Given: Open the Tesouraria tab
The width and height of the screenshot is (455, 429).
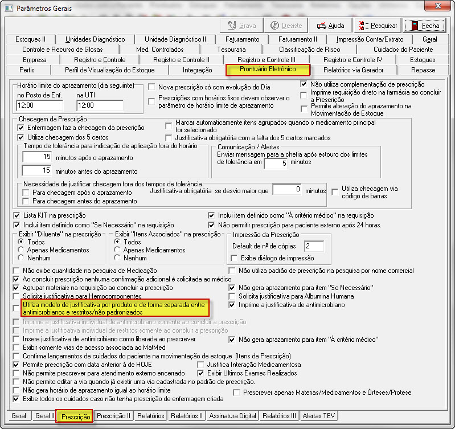Looking at the screenshot, I should pyautogui.click(x=231, y=50).
